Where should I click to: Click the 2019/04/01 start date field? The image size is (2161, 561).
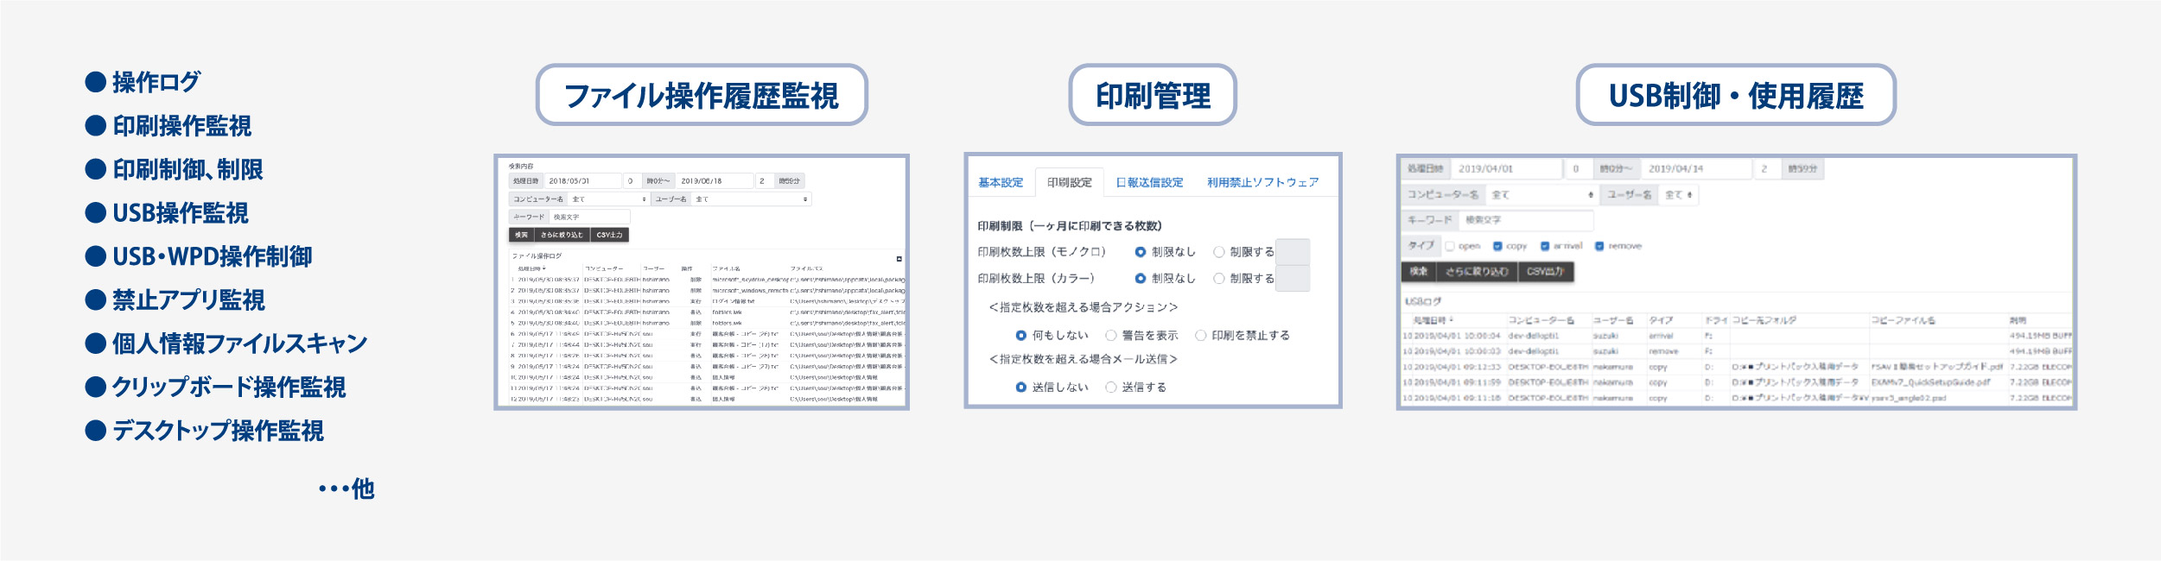tap(1505, 169)
